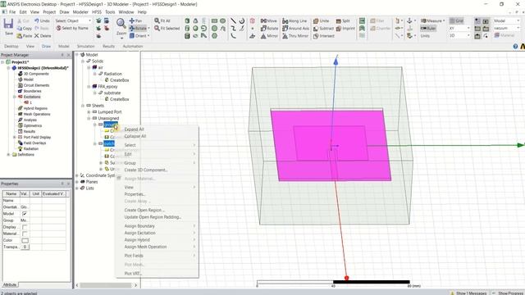Toggle the Model checkbox in Properties
Screen dimensions: 525x295
pos(25,213)
